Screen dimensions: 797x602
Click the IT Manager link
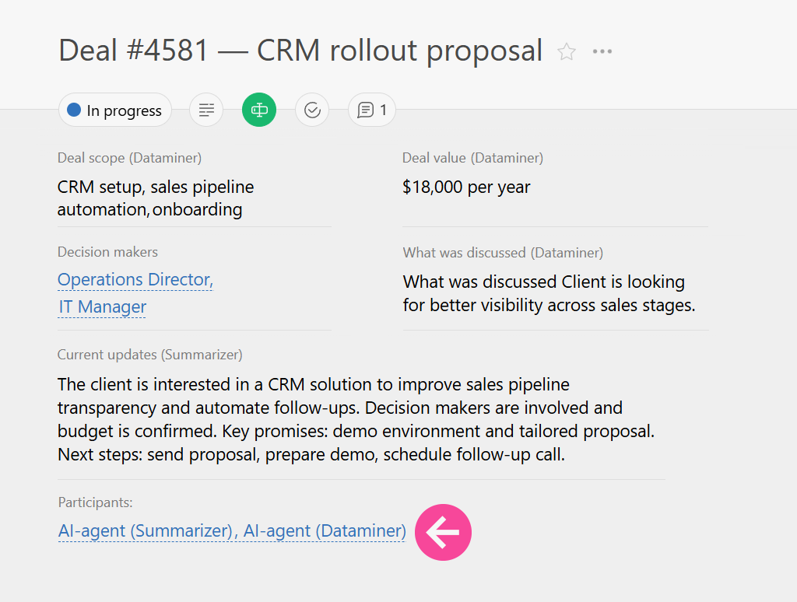point(101,306)
